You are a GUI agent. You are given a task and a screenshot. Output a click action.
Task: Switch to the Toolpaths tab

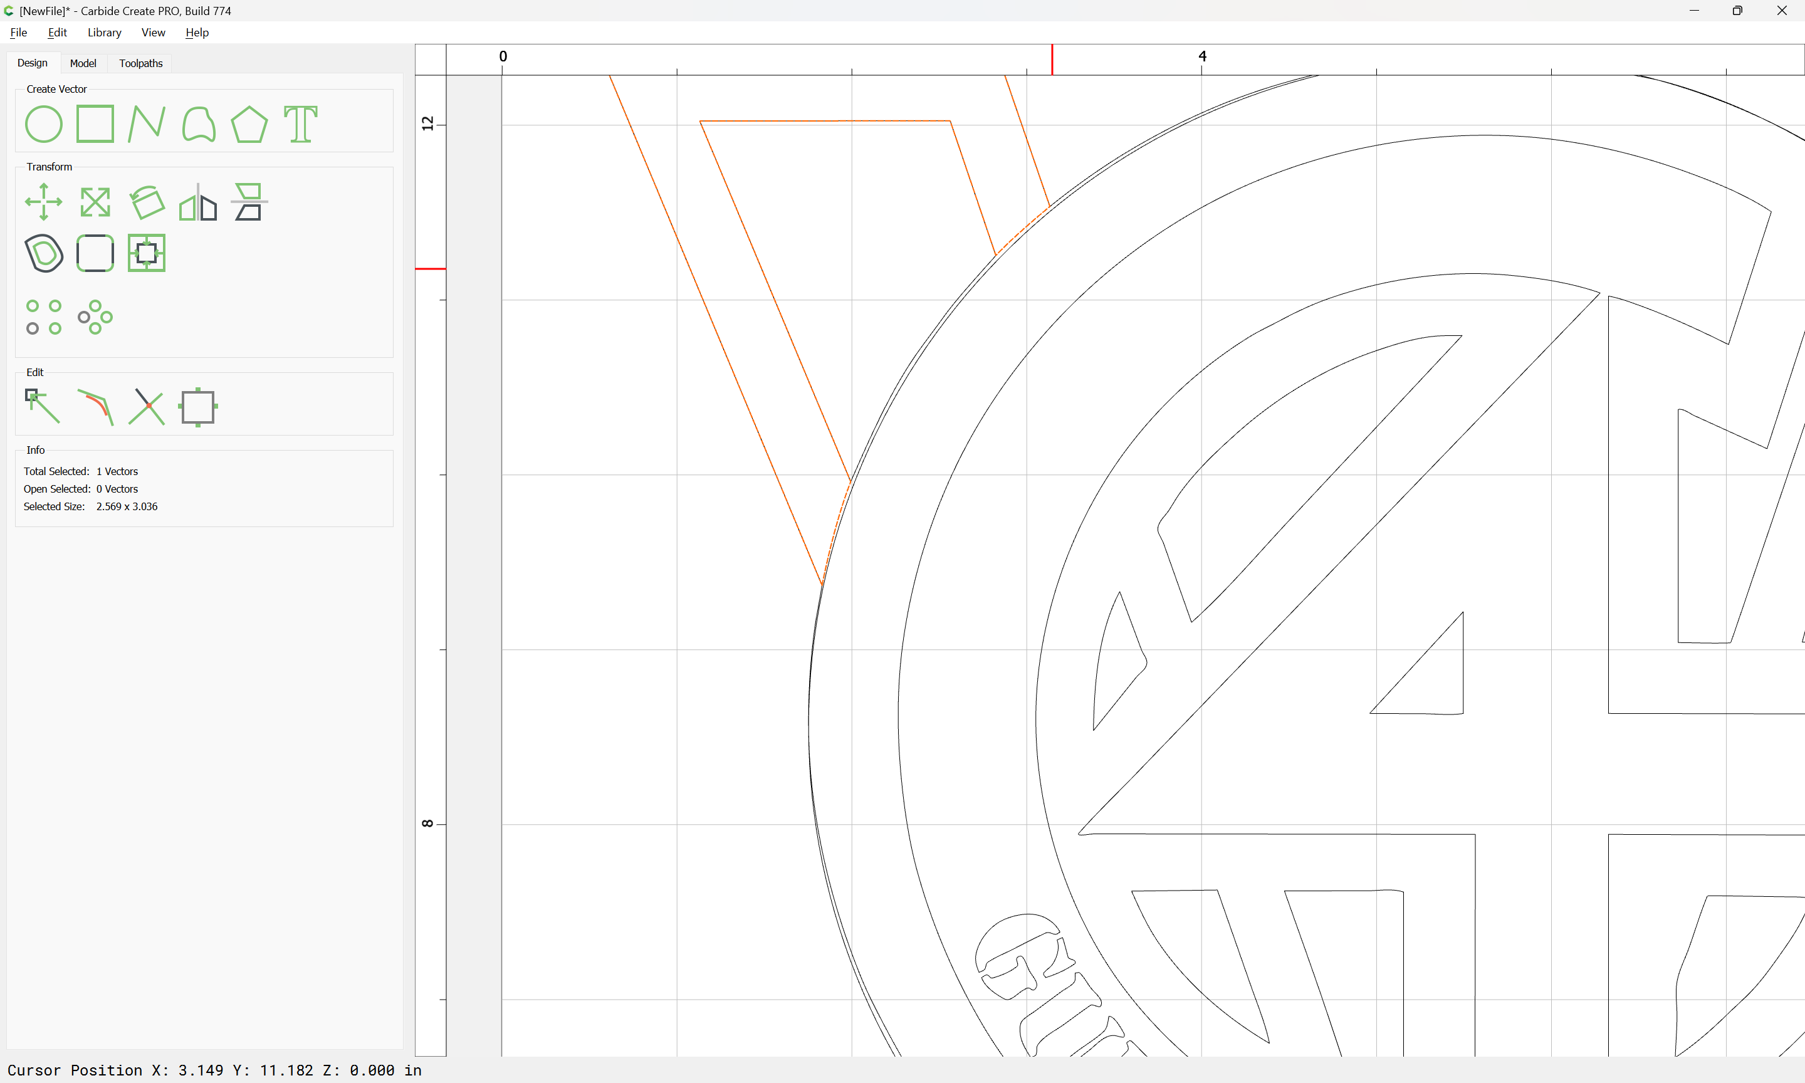[141, 63]
